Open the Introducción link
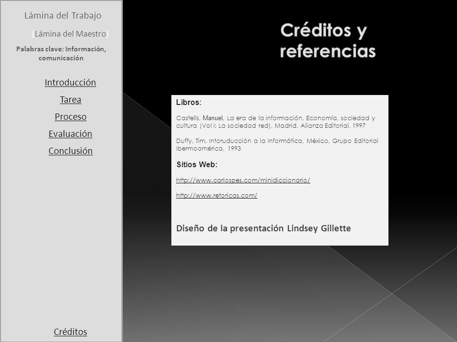This screenshot has width=457, height=342. pyautogui.click(x=70, y=83)
